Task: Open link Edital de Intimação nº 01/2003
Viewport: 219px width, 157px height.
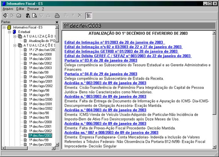Action: pos(115,42)
